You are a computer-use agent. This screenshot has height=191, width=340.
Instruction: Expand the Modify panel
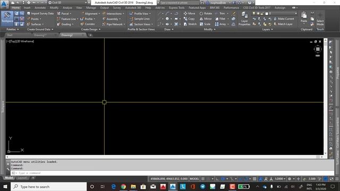209,30
